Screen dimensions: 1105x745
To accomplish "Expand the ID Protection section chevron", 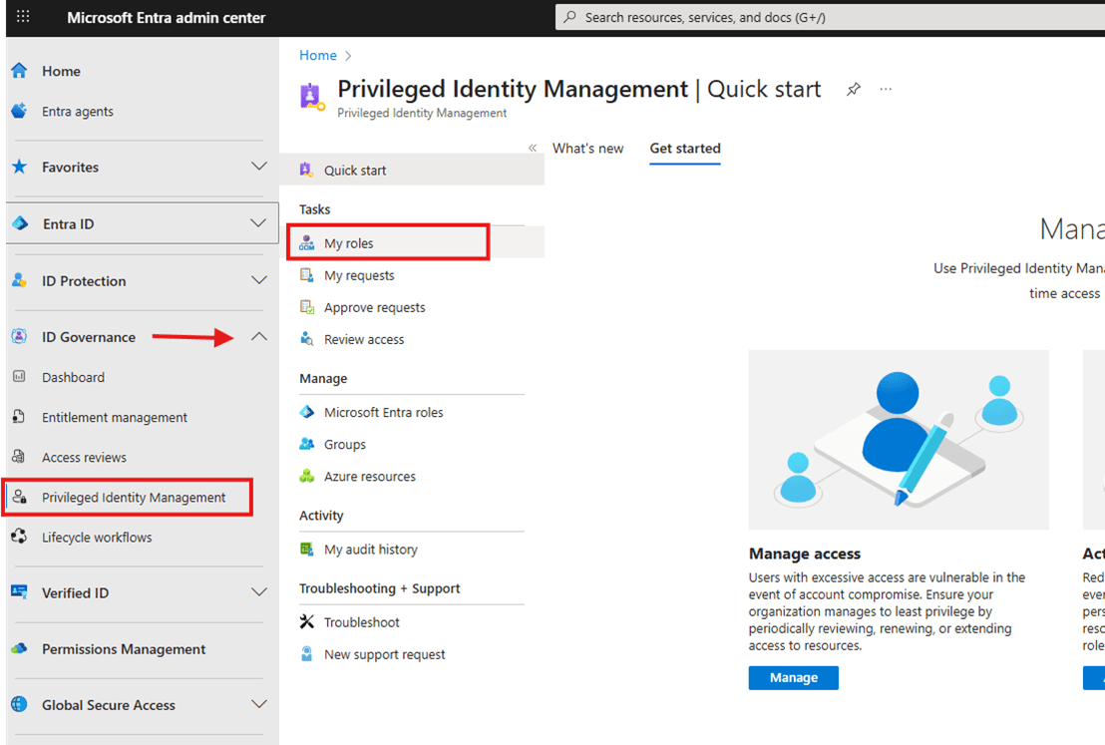I will [259, 280].
